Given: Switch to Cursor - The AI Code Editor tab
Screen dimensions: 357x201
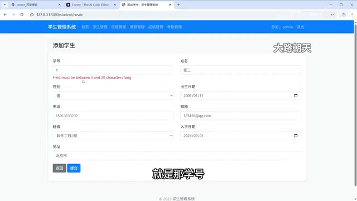Looking at the screenshot, I should (91, 4).
